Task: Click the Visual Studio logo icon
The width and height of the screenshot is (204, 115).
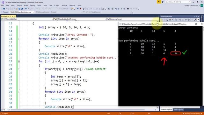Action: pyautogui.click(x=3, y=2)
